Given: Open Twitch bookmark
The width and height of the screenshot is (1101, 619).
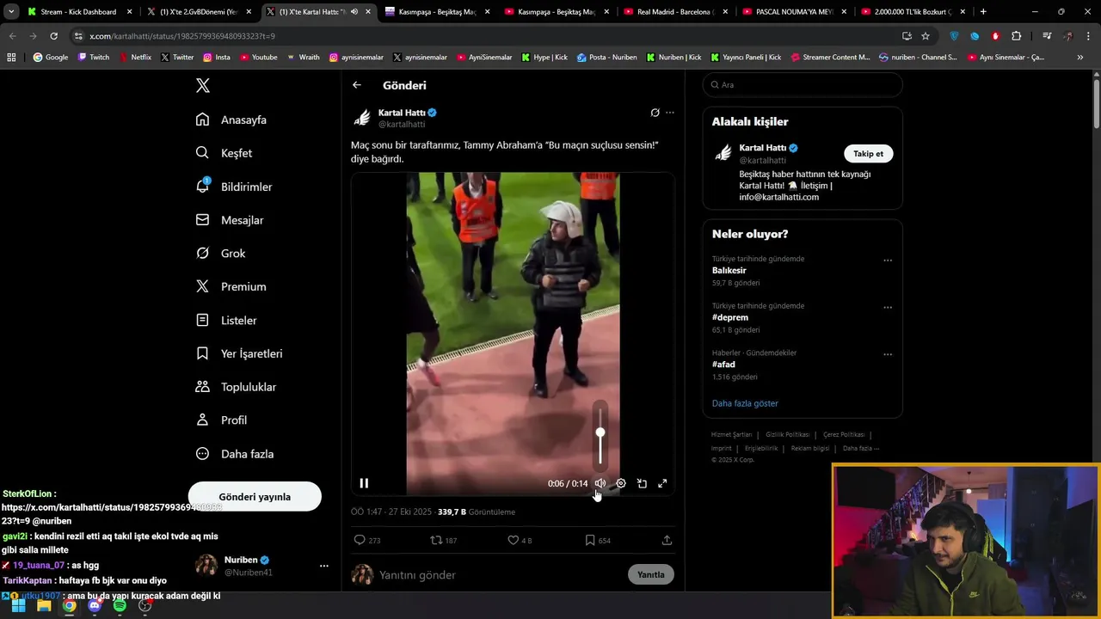Looking at the screenshot, I should (x=94, y=58).
